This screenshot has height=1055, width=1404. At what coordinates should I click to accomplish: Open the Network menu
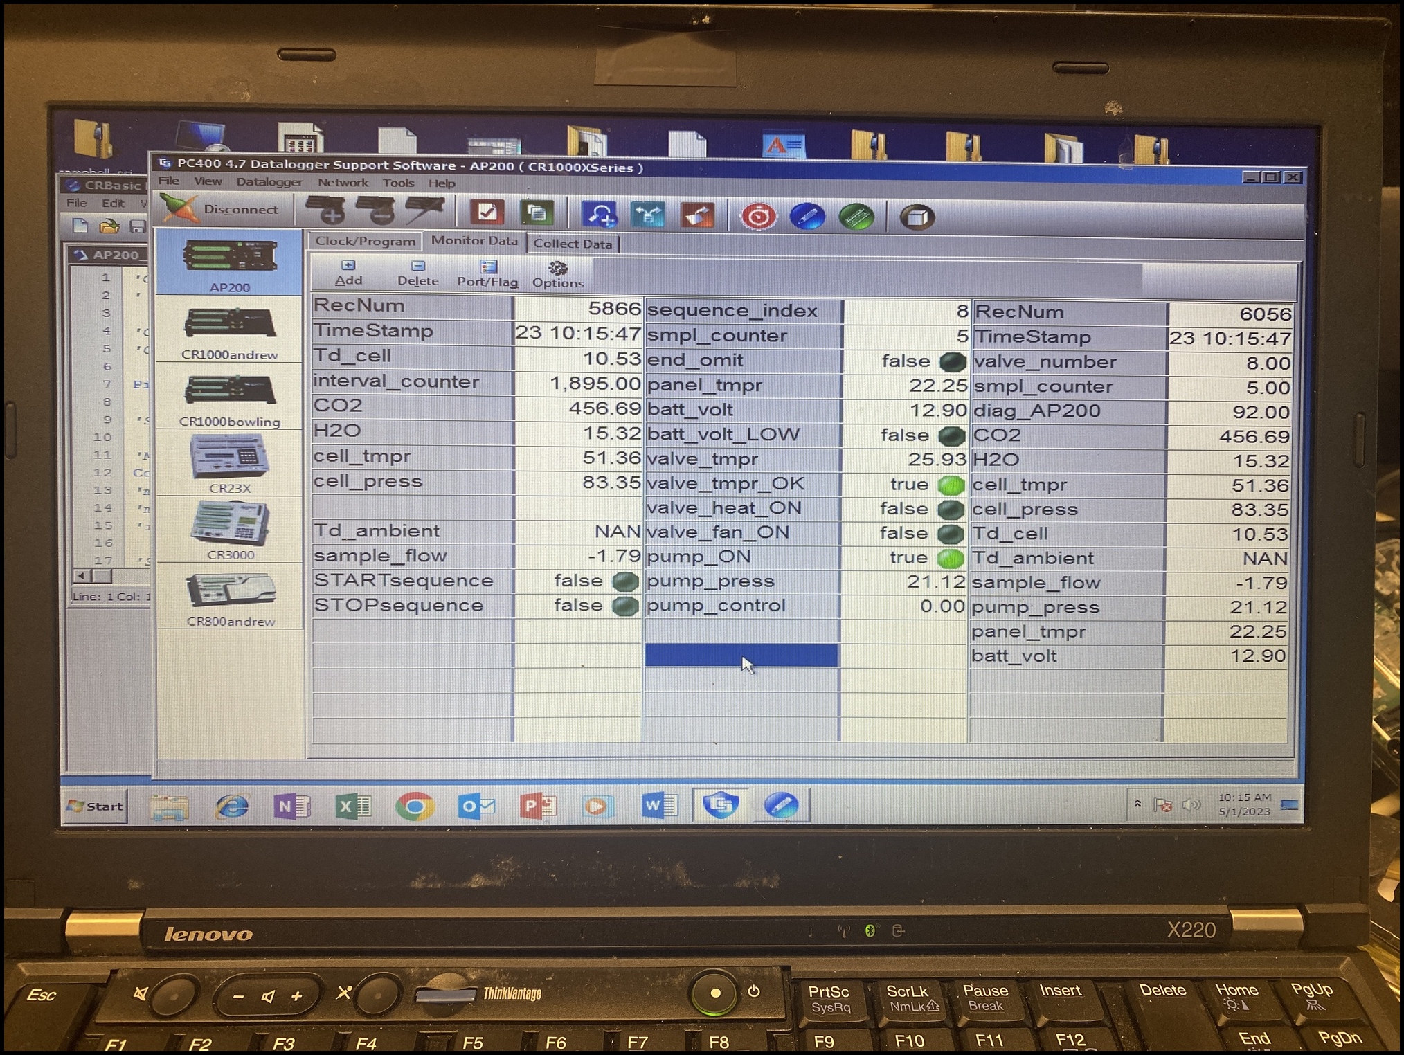(343, 183)
